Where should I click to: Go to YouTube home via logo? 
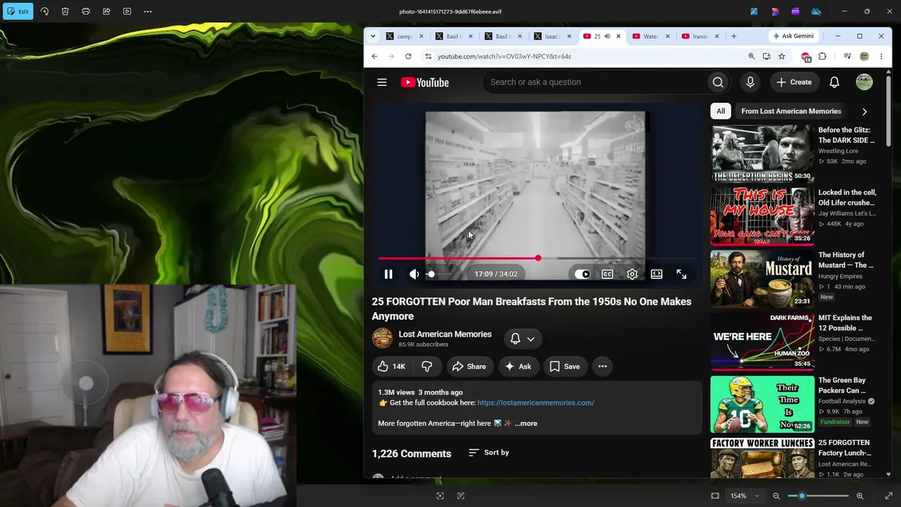(x=424, y=82)
